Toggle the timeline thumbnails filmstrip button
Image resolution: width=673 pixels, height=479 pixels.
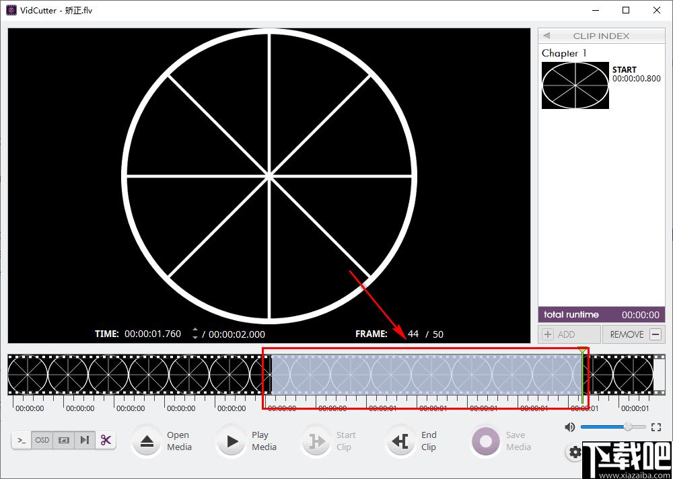(x=63, y=440)
